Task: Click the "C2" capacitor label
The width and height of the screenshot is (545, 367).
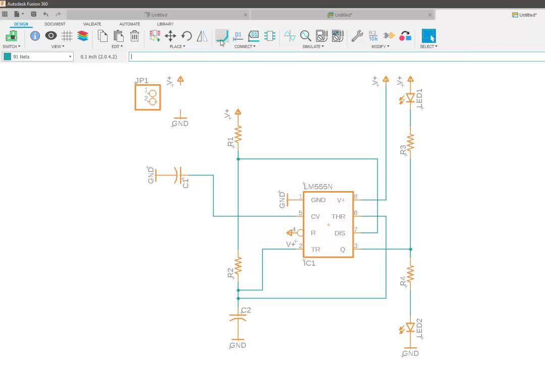Action: click(246, 310)
